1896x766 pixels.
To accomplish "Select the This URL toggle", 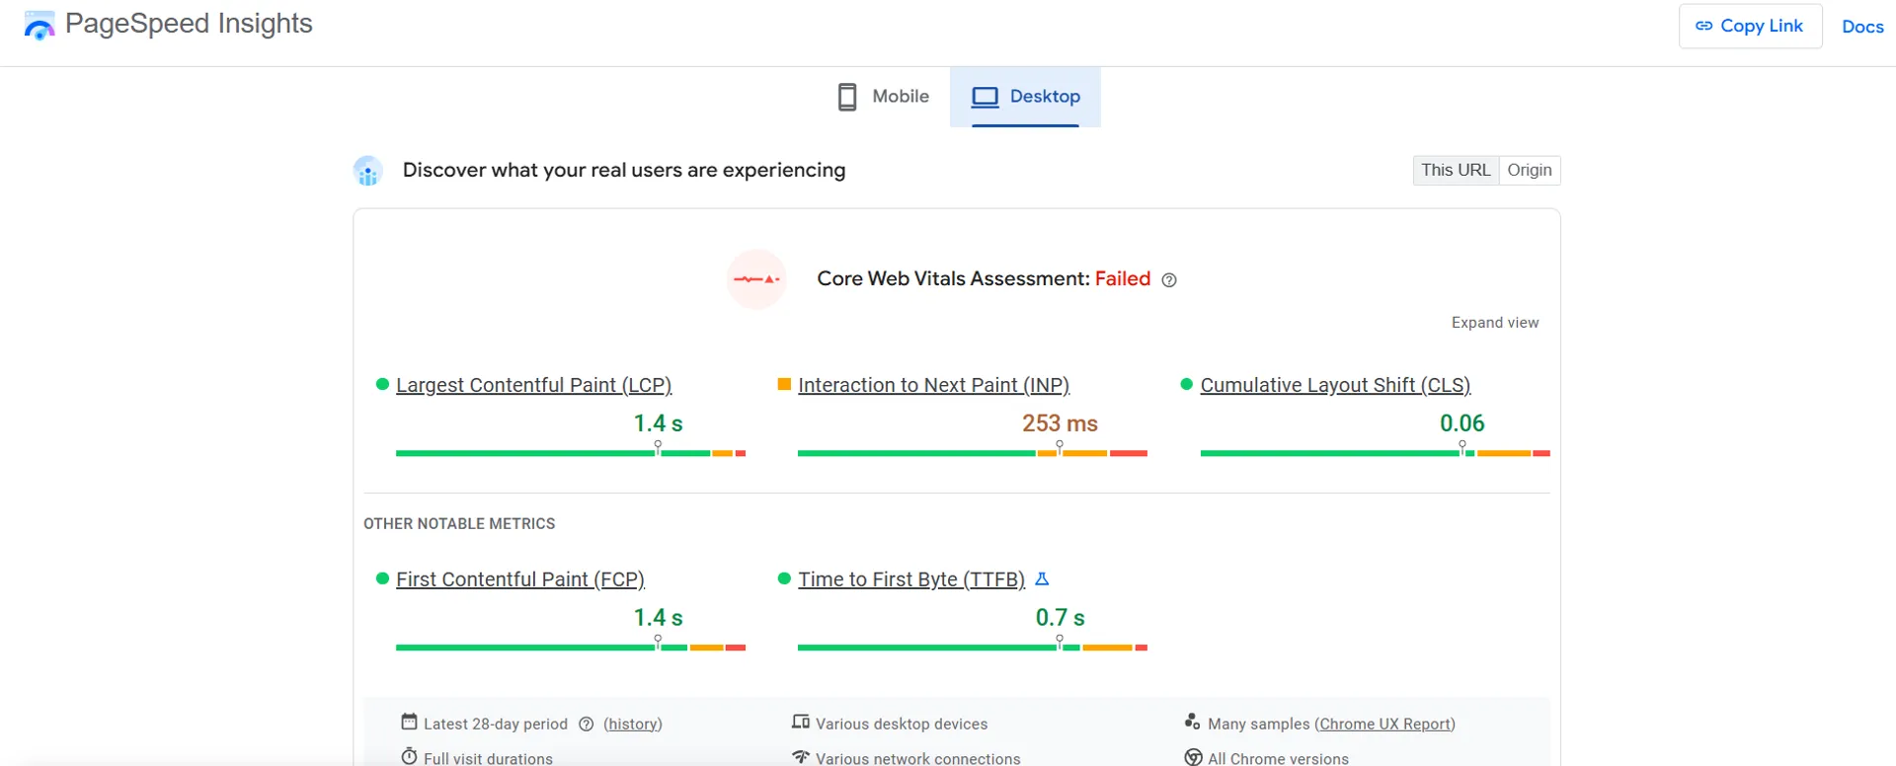I will tap(1456, 170).
